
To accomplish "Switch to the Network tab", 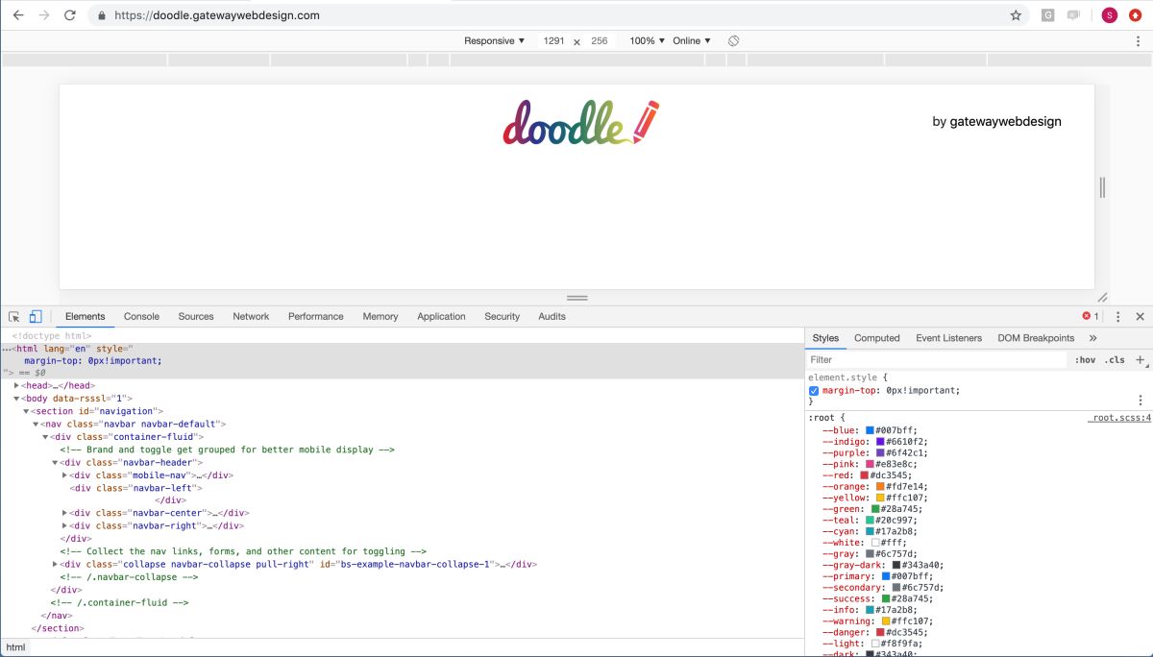I will coord(251,316).
